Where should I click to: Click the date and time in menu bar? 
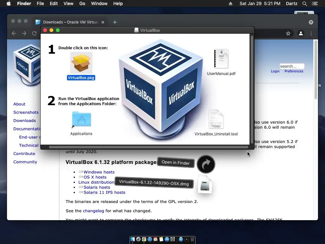click(260, 3)
